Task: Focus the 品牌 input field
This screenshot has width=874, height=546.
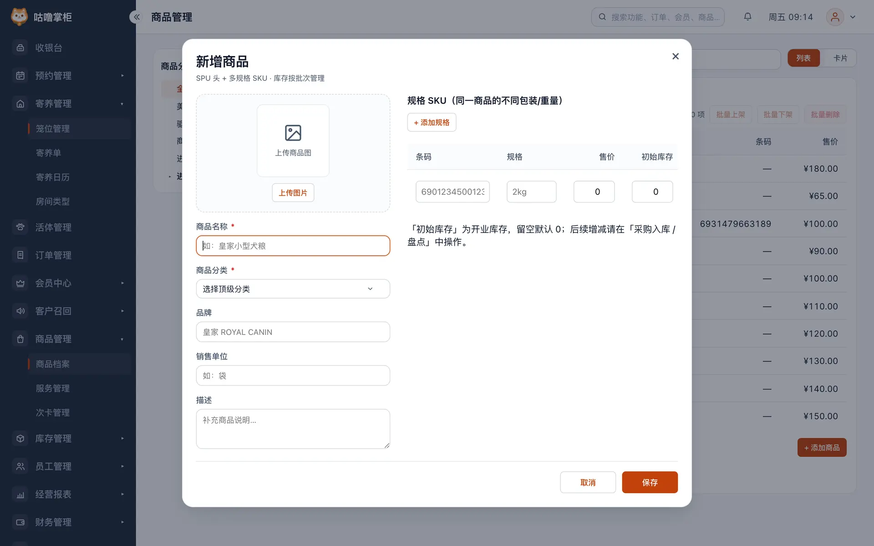Action: (293, 332)
